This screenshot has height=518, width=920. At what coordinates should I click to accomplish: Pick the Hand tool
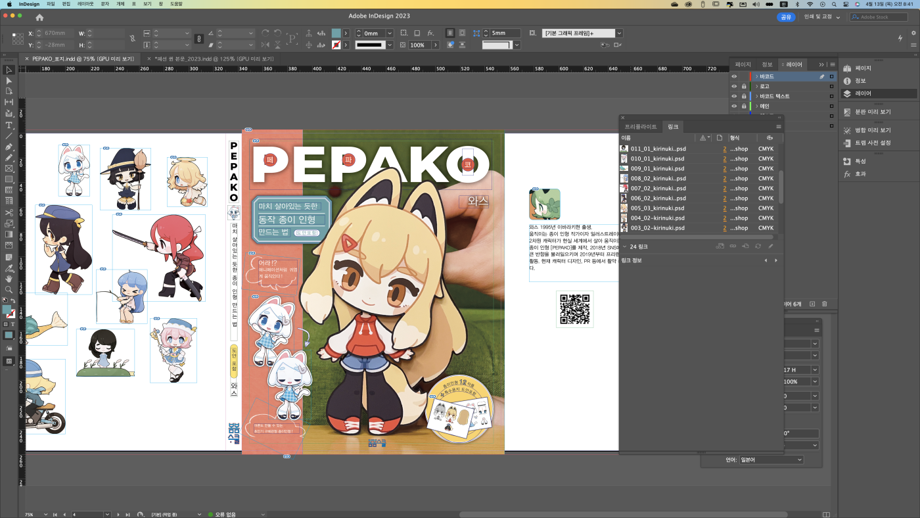pyautogui.click(x=9, y=279)
